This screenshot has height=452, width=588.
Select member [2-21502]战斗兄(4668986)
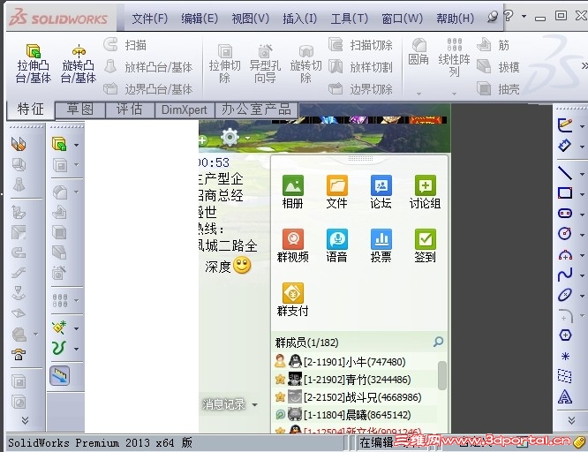tap(355, 397)
